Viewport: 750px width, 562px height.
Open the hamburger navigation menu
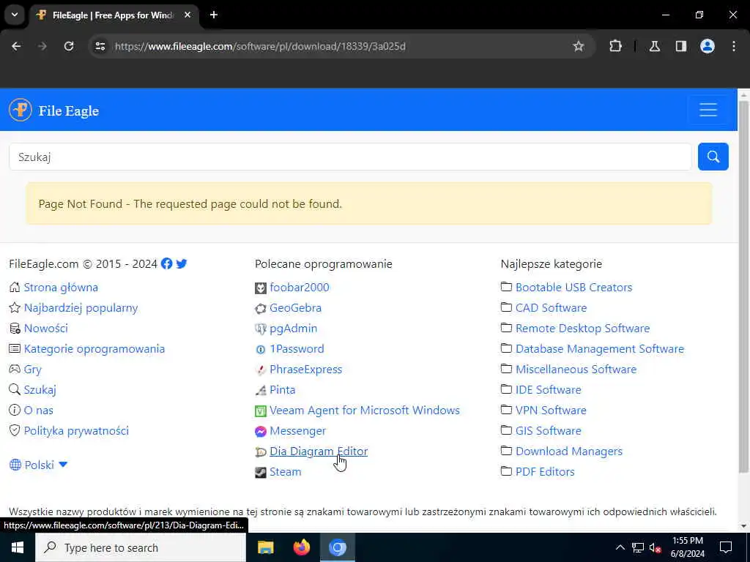(x=708, y=110)
